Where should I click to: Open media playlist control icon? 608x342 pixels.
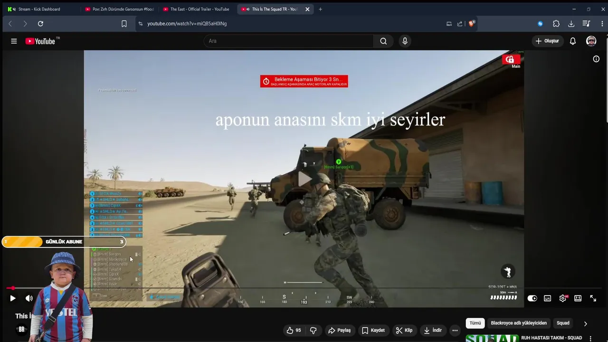tap(586, 24)
